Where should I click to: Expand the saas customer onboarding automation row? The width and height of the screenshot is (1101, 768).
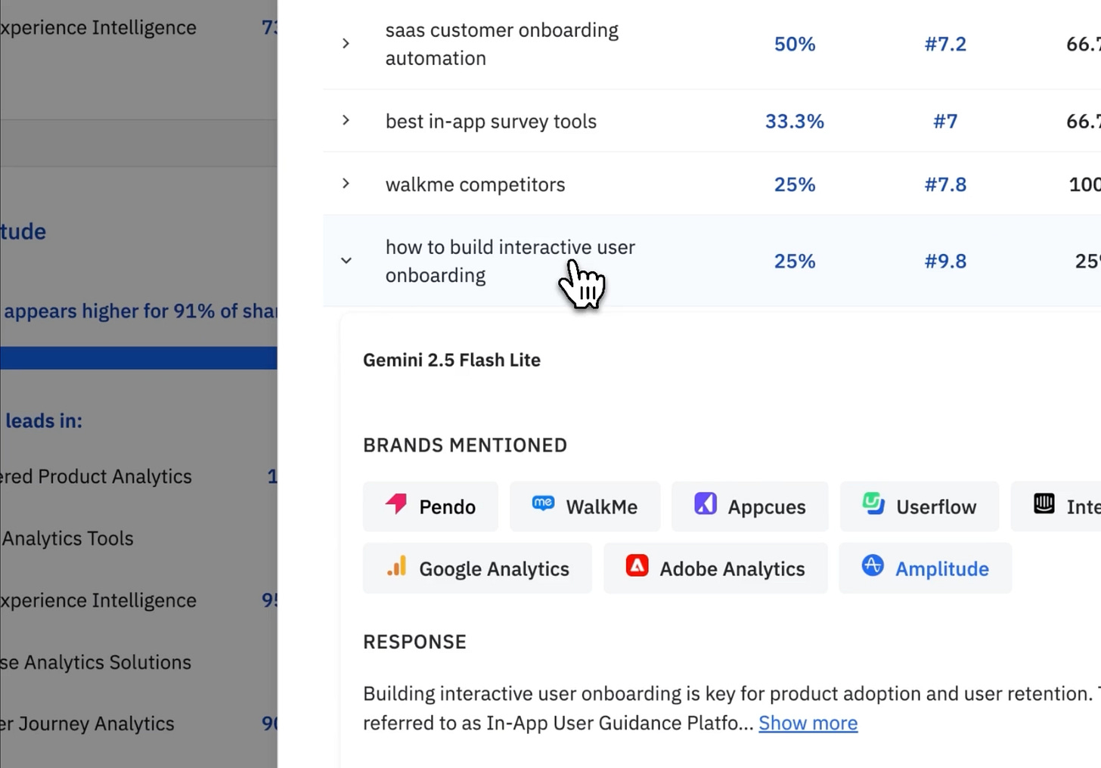[346, 44]
